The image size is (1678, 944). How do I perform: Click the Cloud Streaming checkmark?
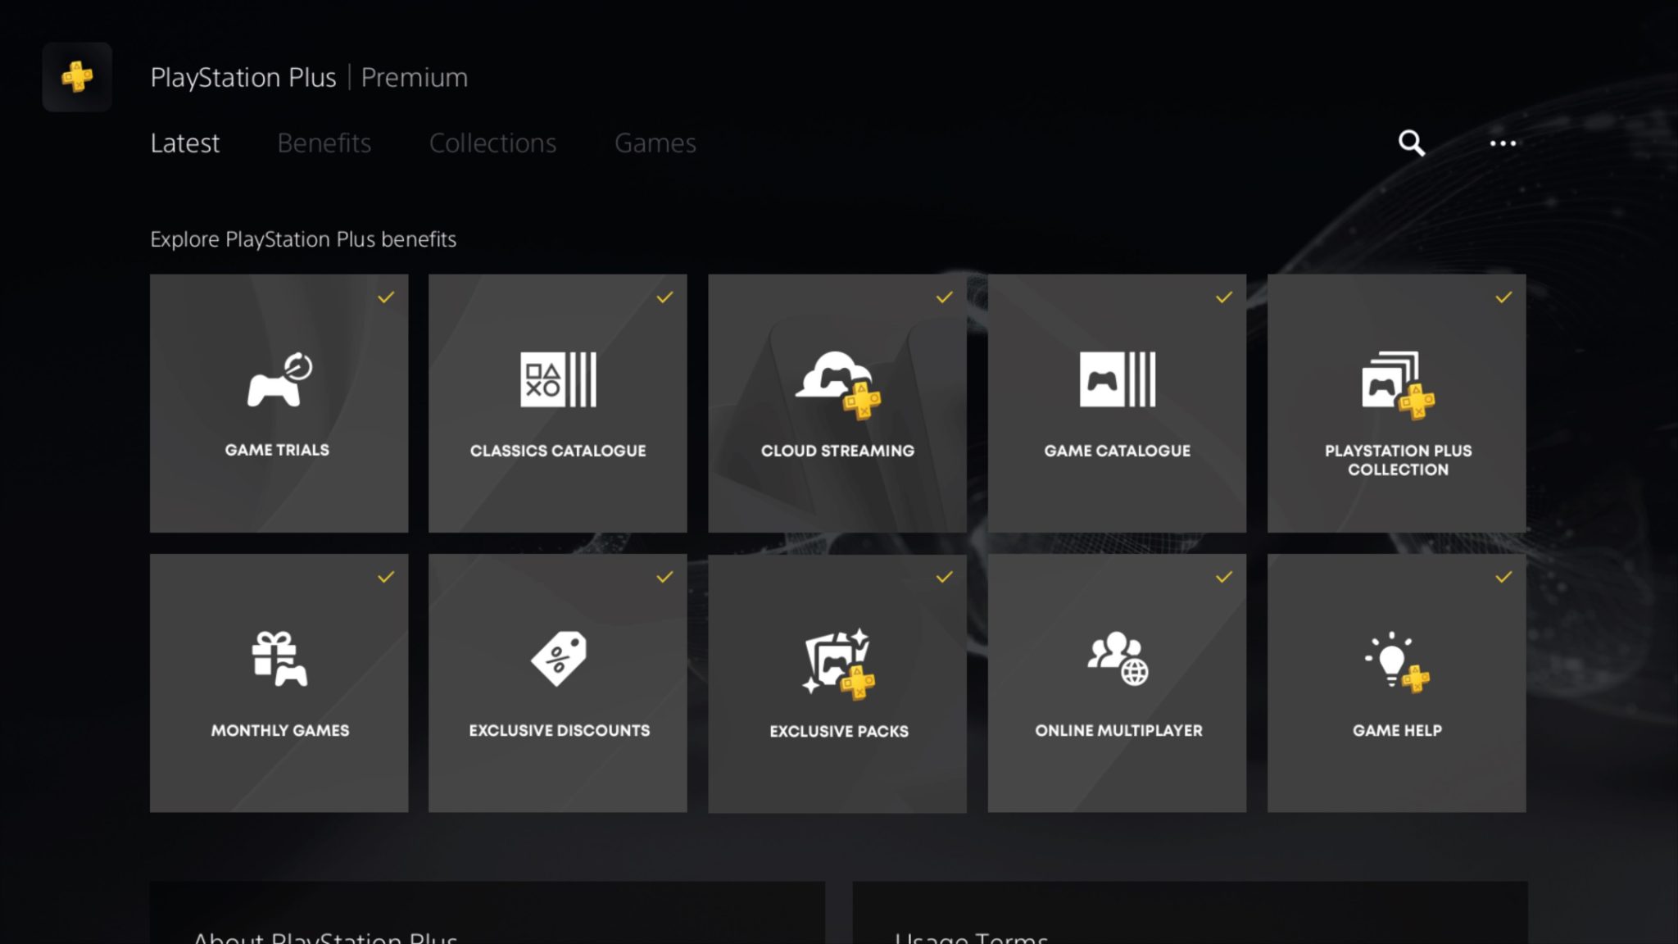[x=945, y=297]
